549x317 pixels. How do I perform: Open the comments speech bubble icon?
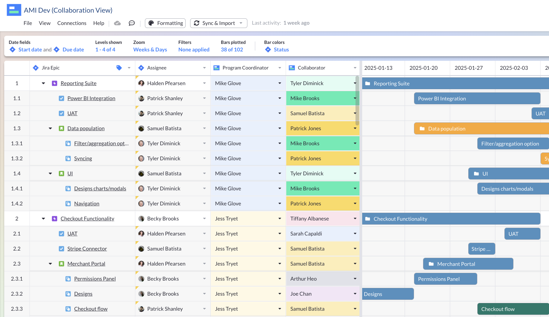pos(132,23)
